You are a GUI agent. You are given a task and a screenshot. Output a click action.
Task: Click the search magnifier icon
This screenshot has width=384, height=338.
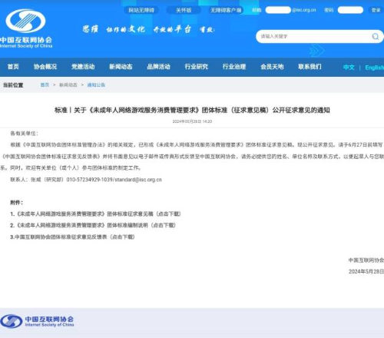point(376,37)
